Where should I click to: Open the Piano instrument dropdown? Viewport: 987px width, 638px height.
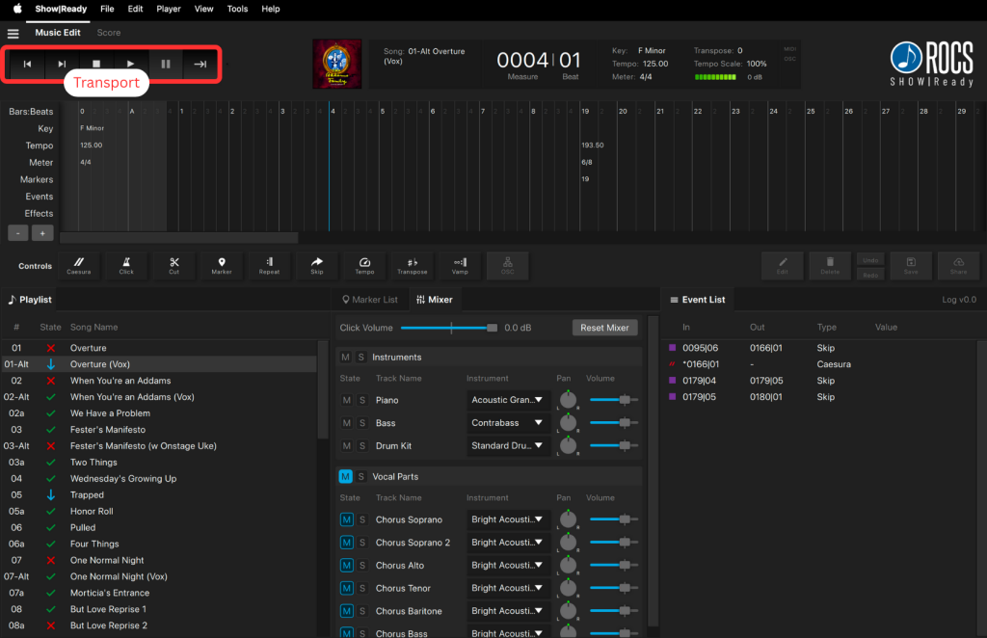click(x=509, y=400)
